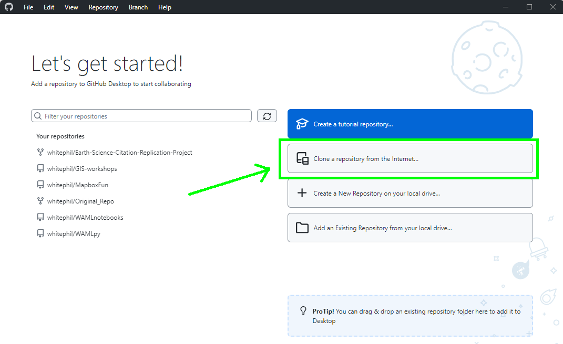Viewport: 563px width, 344px height.
Task: Focus the Filter your repositories field
Action: coord(141,116)
